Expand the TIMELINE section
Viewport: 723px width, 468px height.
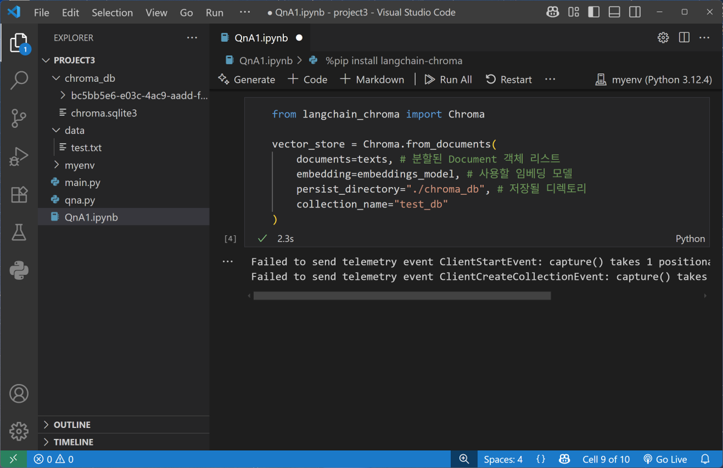(124, 442)
